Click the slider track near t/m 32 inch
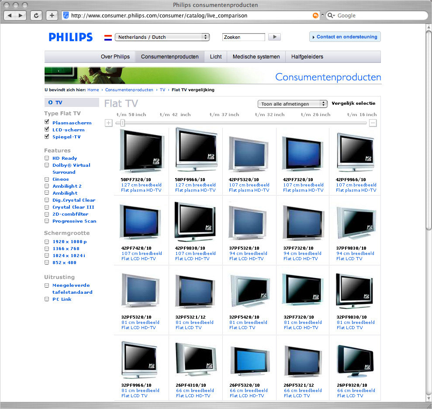Screen dimensions: 432x409 point(270,123)
